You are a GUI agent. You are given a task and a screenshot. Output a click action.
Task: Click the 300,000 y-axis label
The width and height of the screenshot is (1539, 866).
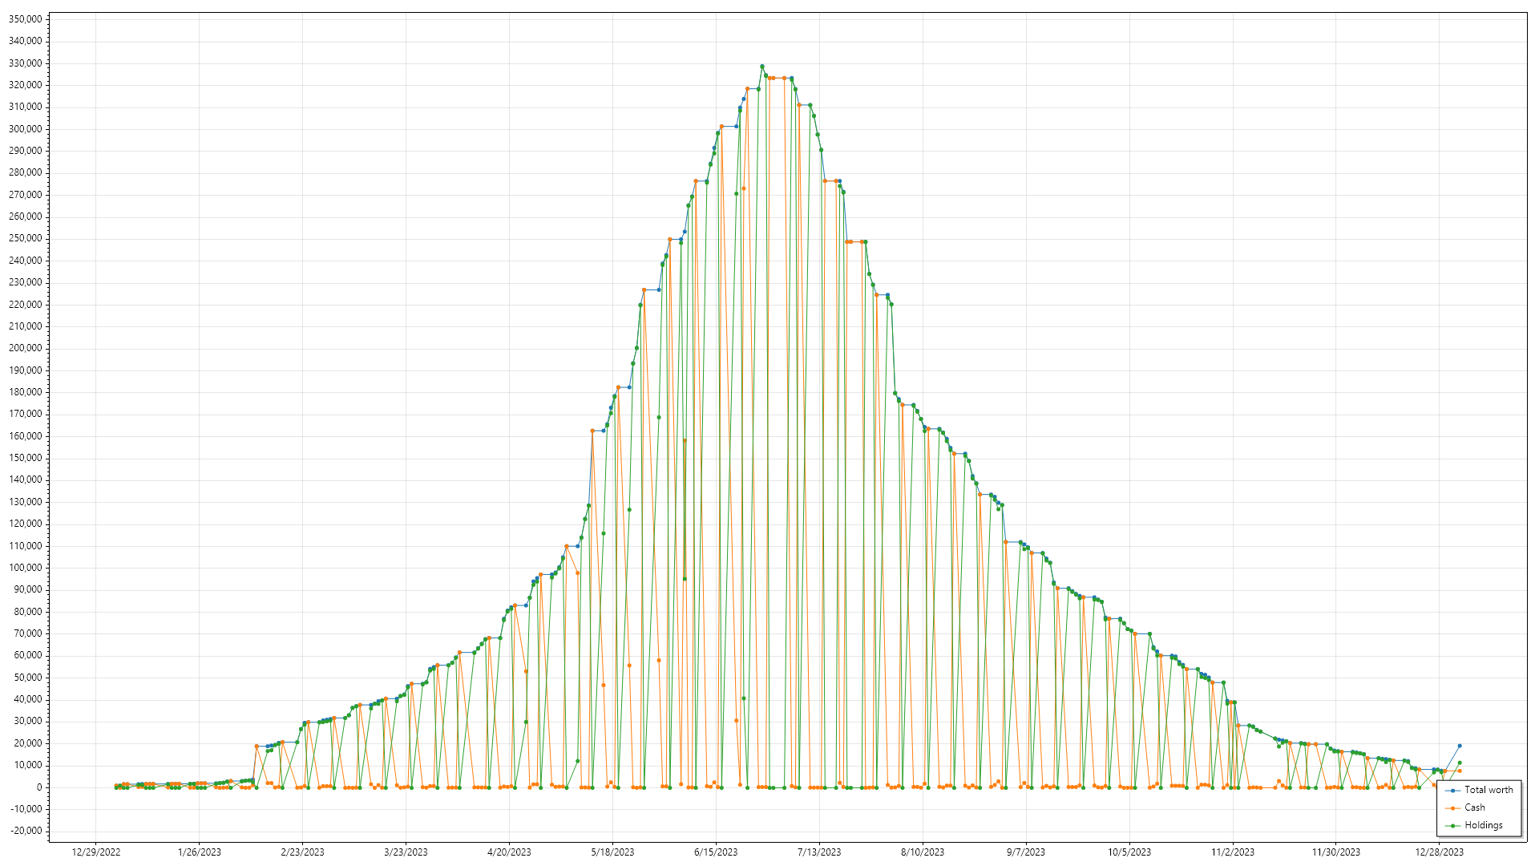[x=26, y=129]
